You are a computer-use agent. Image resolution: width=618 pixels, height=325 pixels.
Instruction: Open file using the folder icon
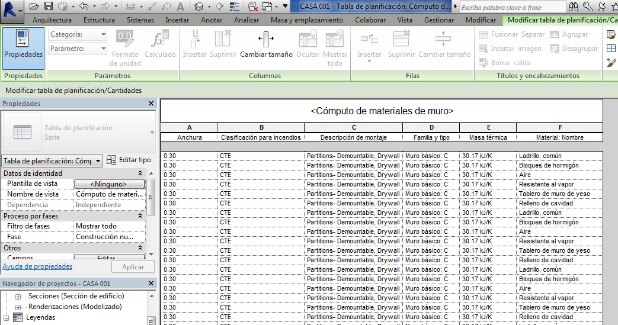click(x=34, y=7)
